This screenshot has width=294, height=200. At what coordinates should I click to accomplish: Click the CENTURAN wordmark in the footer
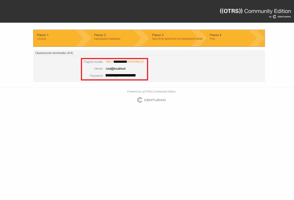coord(155,100)
